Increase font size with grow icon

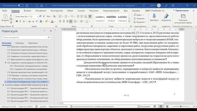40,16
